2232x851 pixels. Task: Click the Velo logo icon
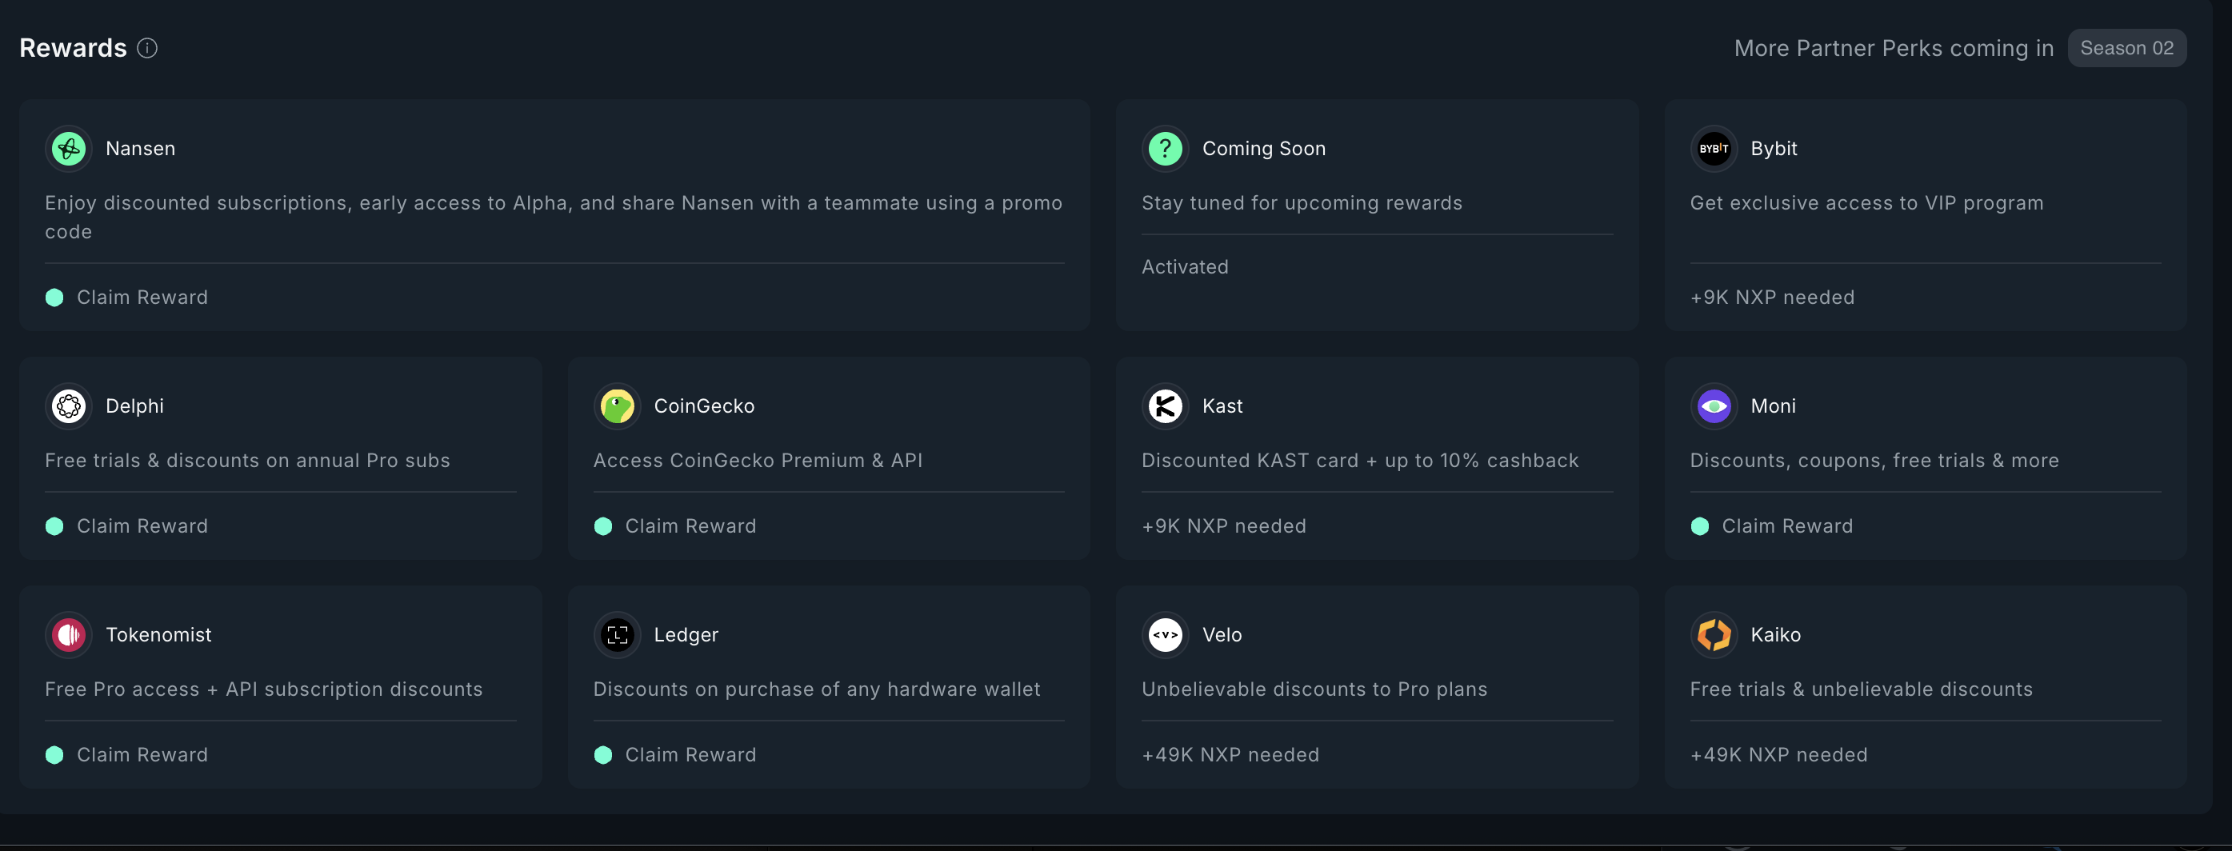[x=1165, y=635]
